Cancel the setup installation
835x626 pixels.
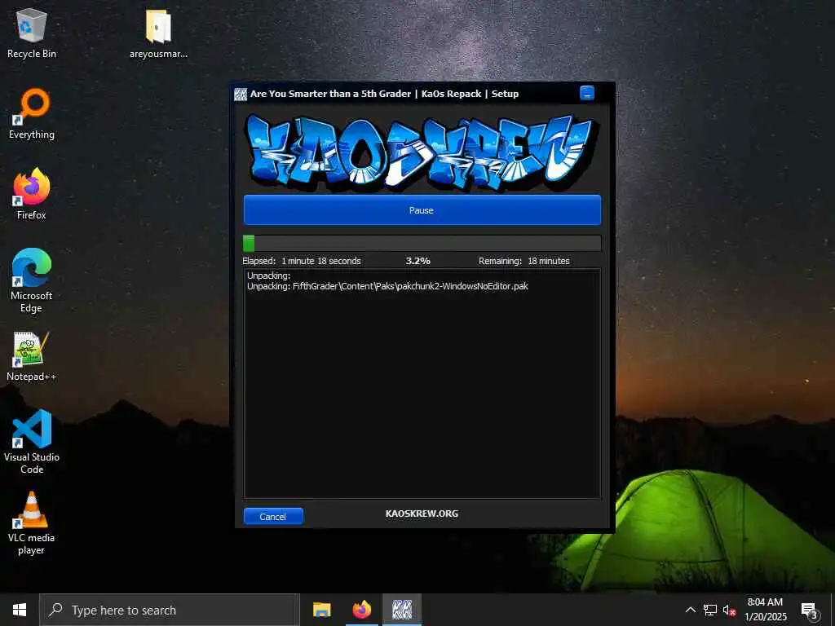[273, 516]
